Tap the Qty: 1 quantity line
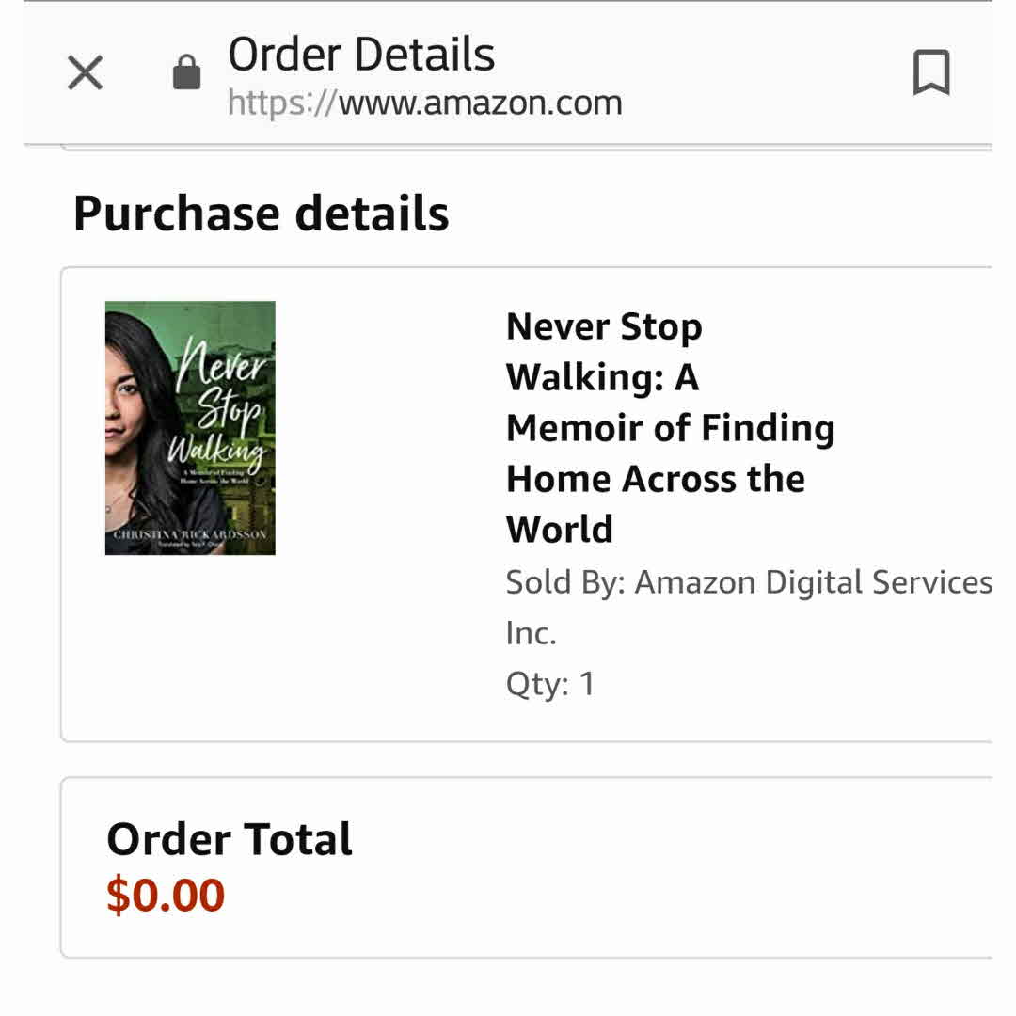Image resolution: width=1016 pixels, height=1016 pixels. [x=550, y=684]
